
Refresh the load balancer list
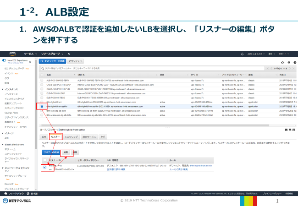[x=282, y=62]
